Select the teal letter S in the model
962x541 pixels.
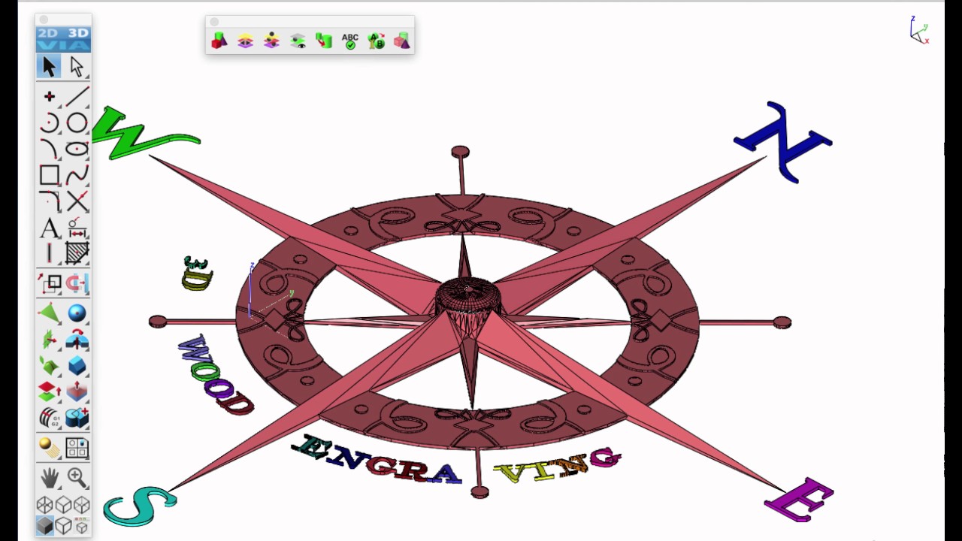click(x=139, y=506)
